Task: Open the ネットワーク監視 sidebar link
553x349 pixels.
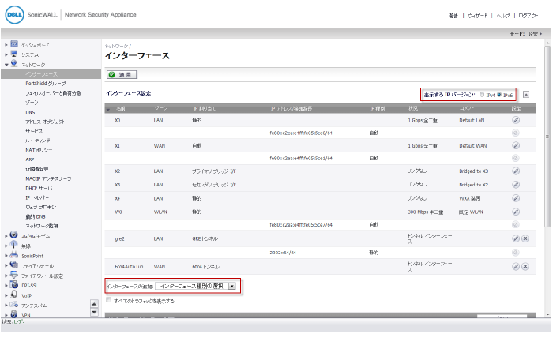Action: 42,226
